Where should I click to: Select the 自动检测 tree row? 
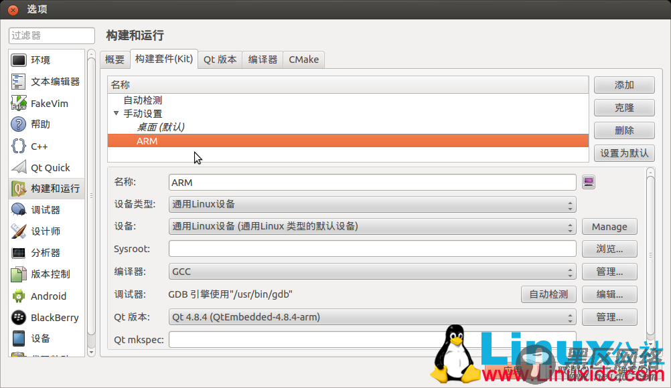[x=348, y=100]
